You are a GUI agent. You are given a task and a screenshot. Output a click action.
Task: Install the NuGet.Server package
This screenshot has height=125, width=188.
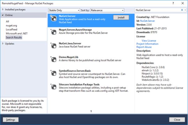click(x=121, y=17)
